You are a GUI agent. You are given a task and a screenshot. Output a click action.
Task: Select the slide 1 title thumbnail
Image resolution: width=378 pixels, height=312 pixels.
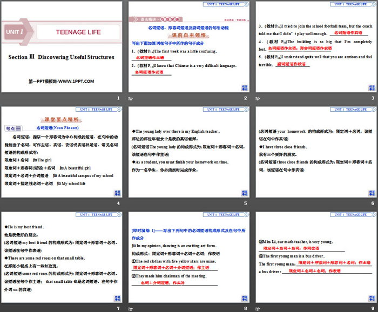click(62, 47)
